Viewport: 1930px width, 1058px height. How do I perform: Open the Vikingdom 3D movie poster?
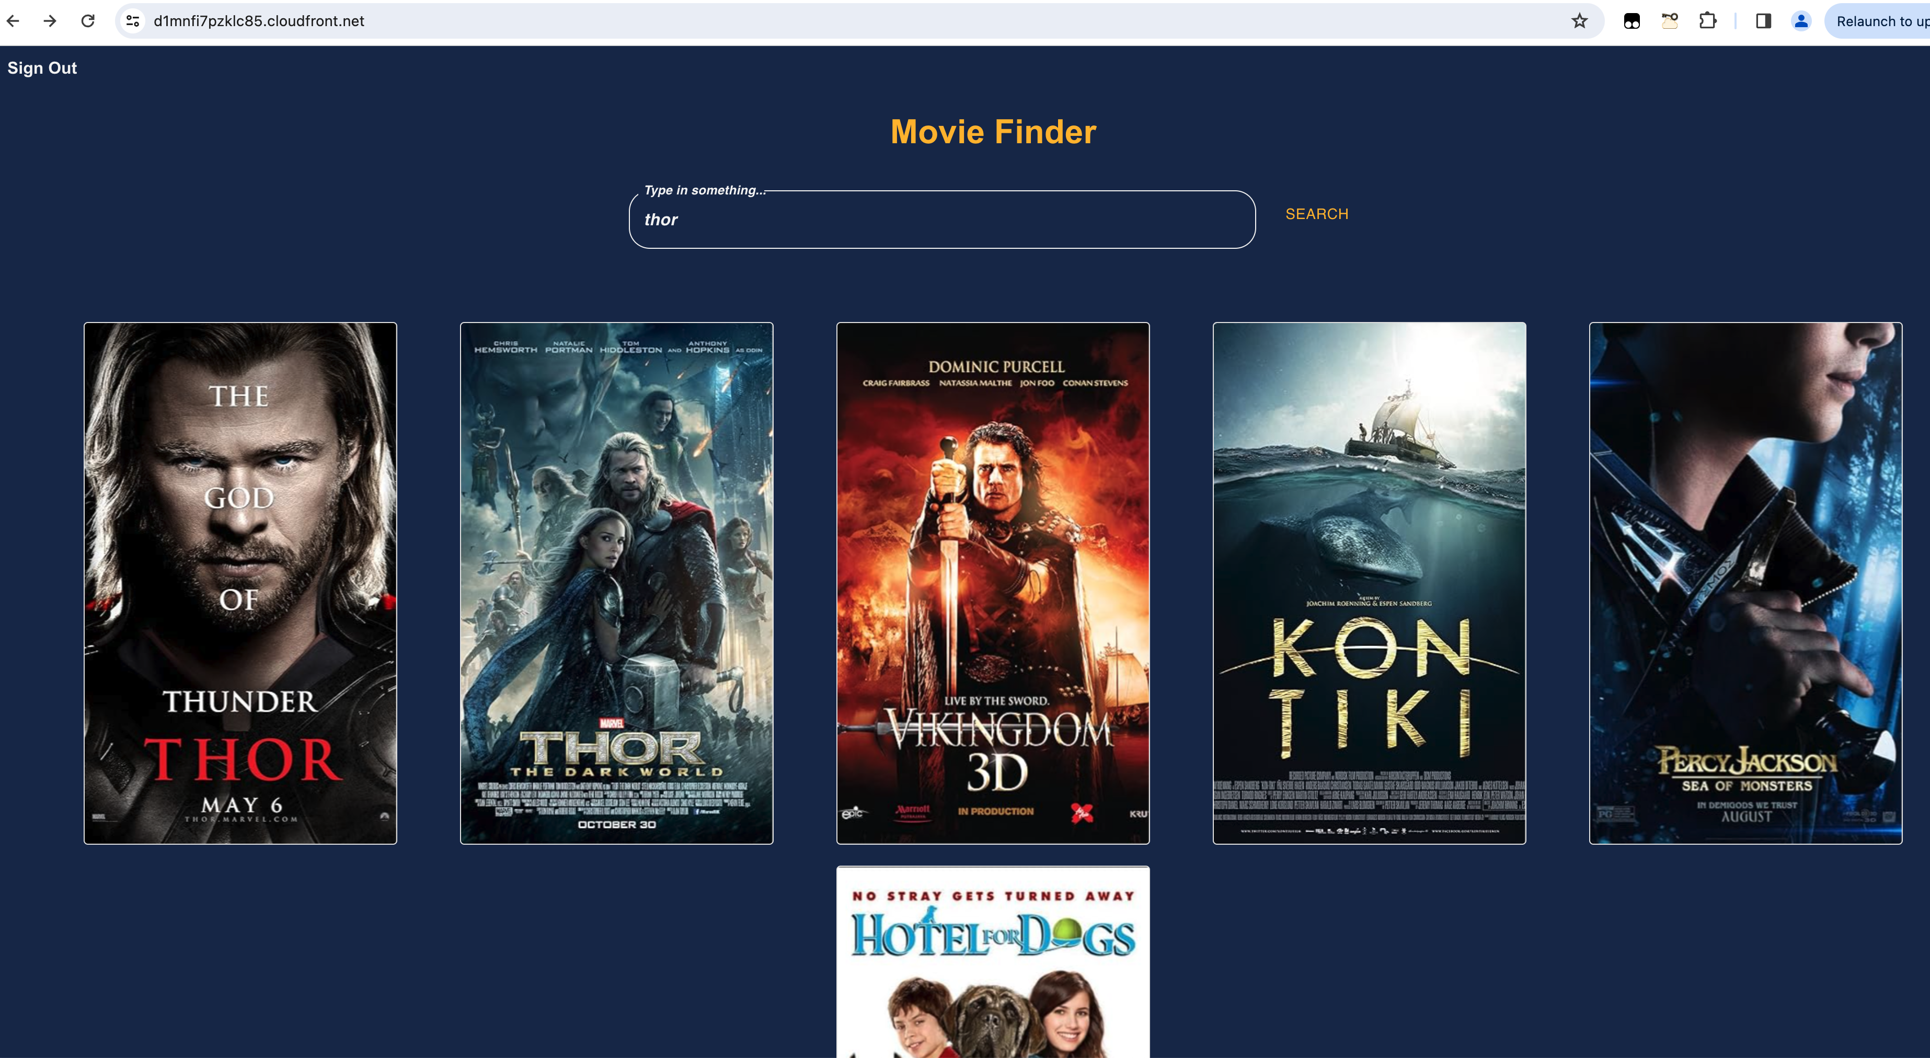tap(993, 583)
